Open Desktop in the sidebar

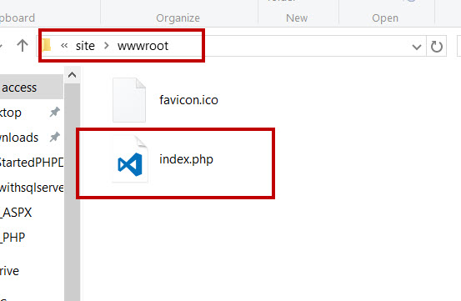(11, 113)
